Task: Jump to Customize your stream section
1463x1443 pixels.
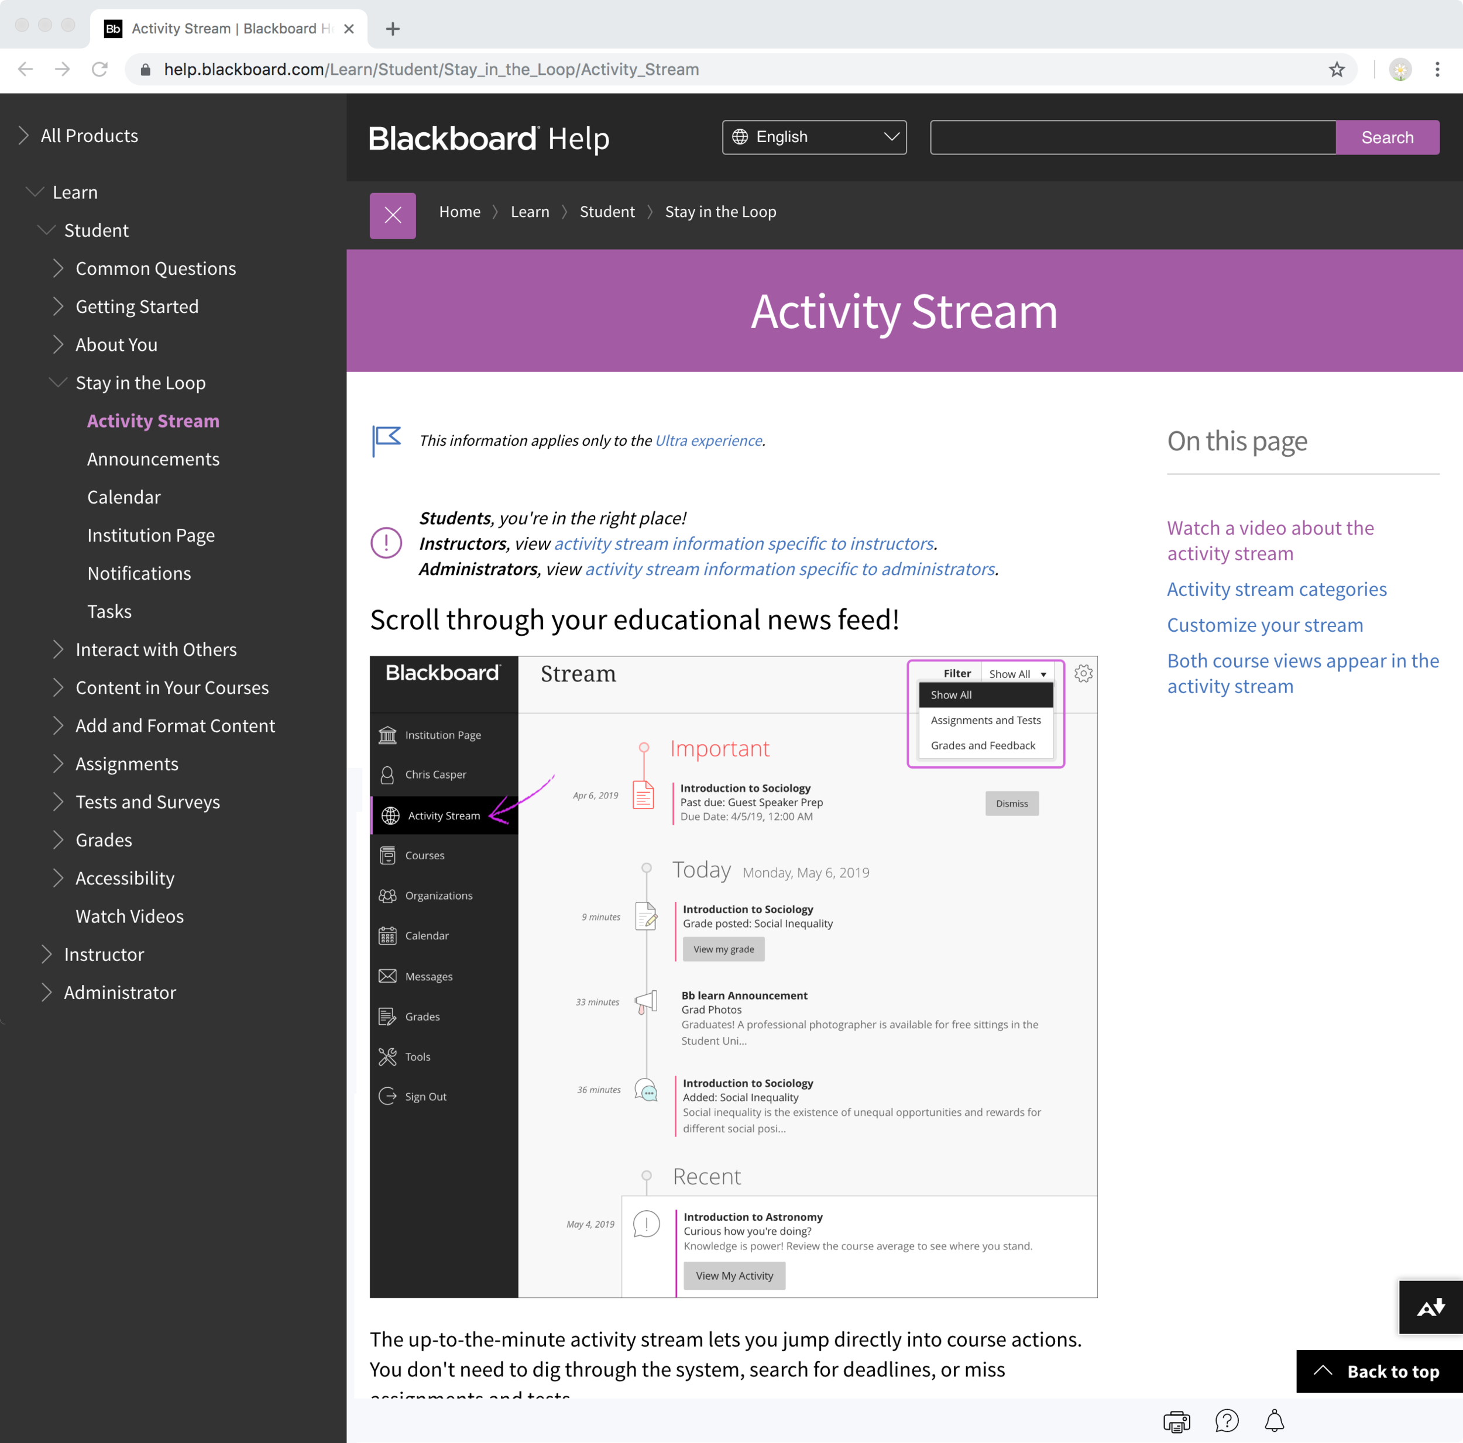Action: coord(1265,625)
